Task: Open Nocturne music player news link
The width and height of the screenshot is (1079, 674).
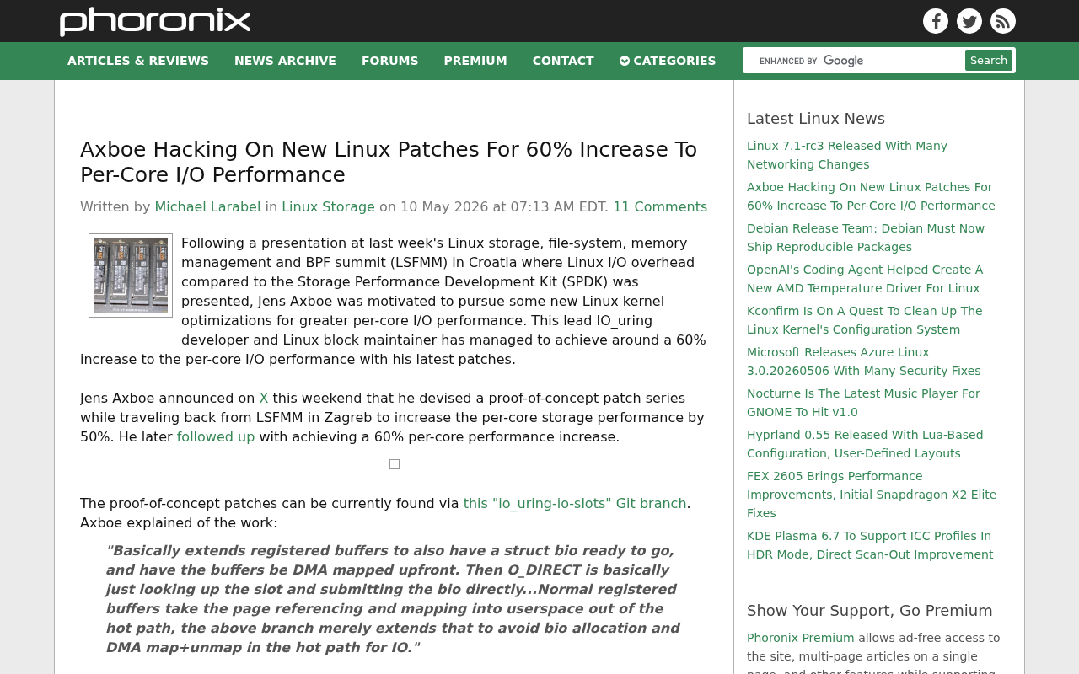Action: pos(863,403)
